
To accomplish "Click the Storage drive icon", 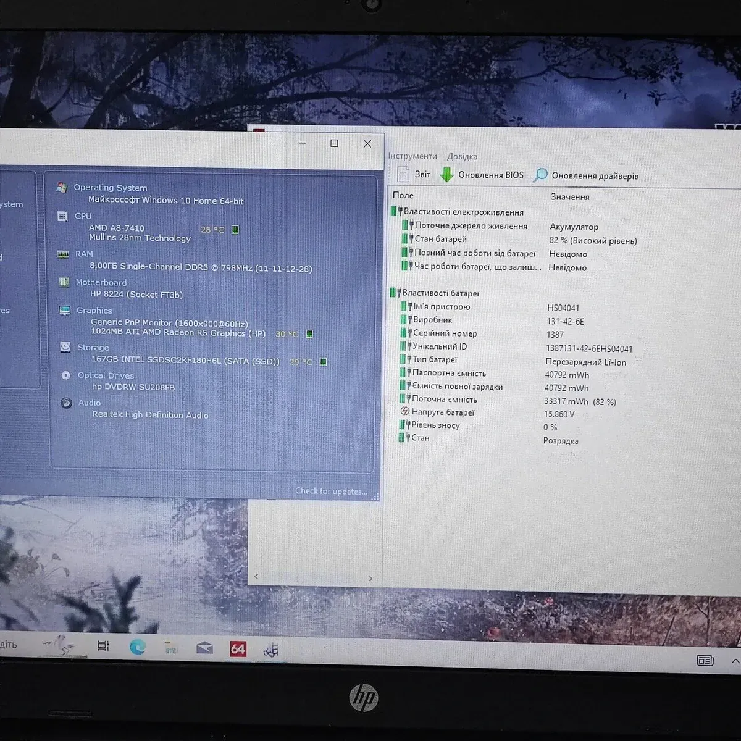I will pos(65,347).
